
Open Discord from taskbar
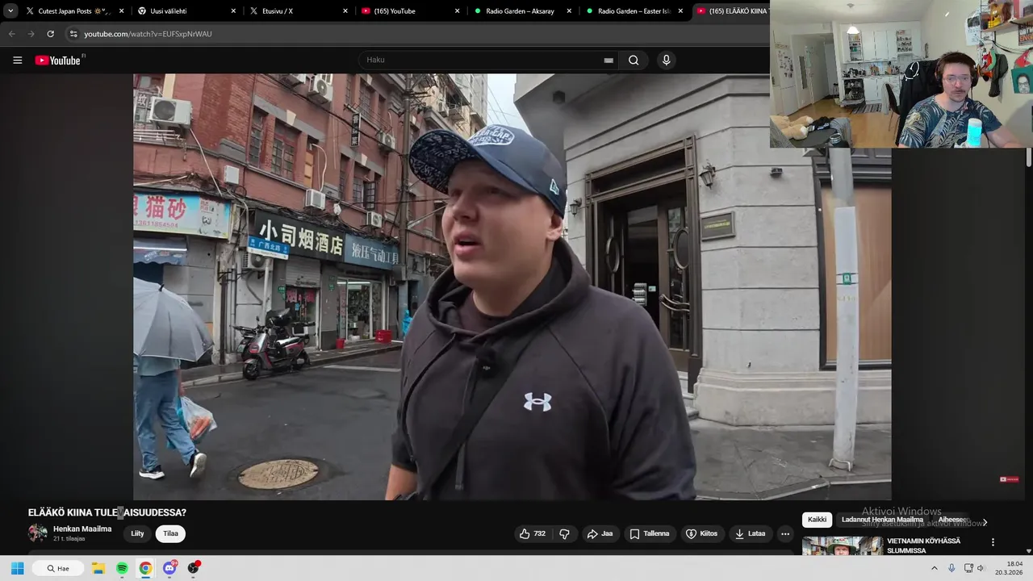[169, 568]
